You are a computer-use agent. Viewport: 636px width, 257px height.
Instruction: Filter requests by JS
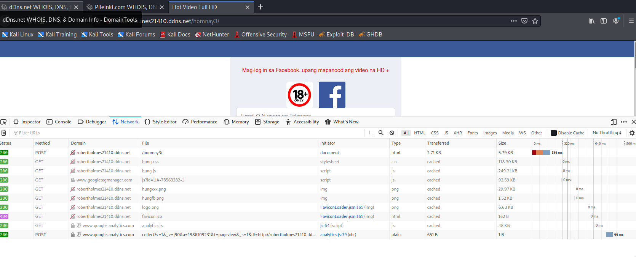point(446,133)
